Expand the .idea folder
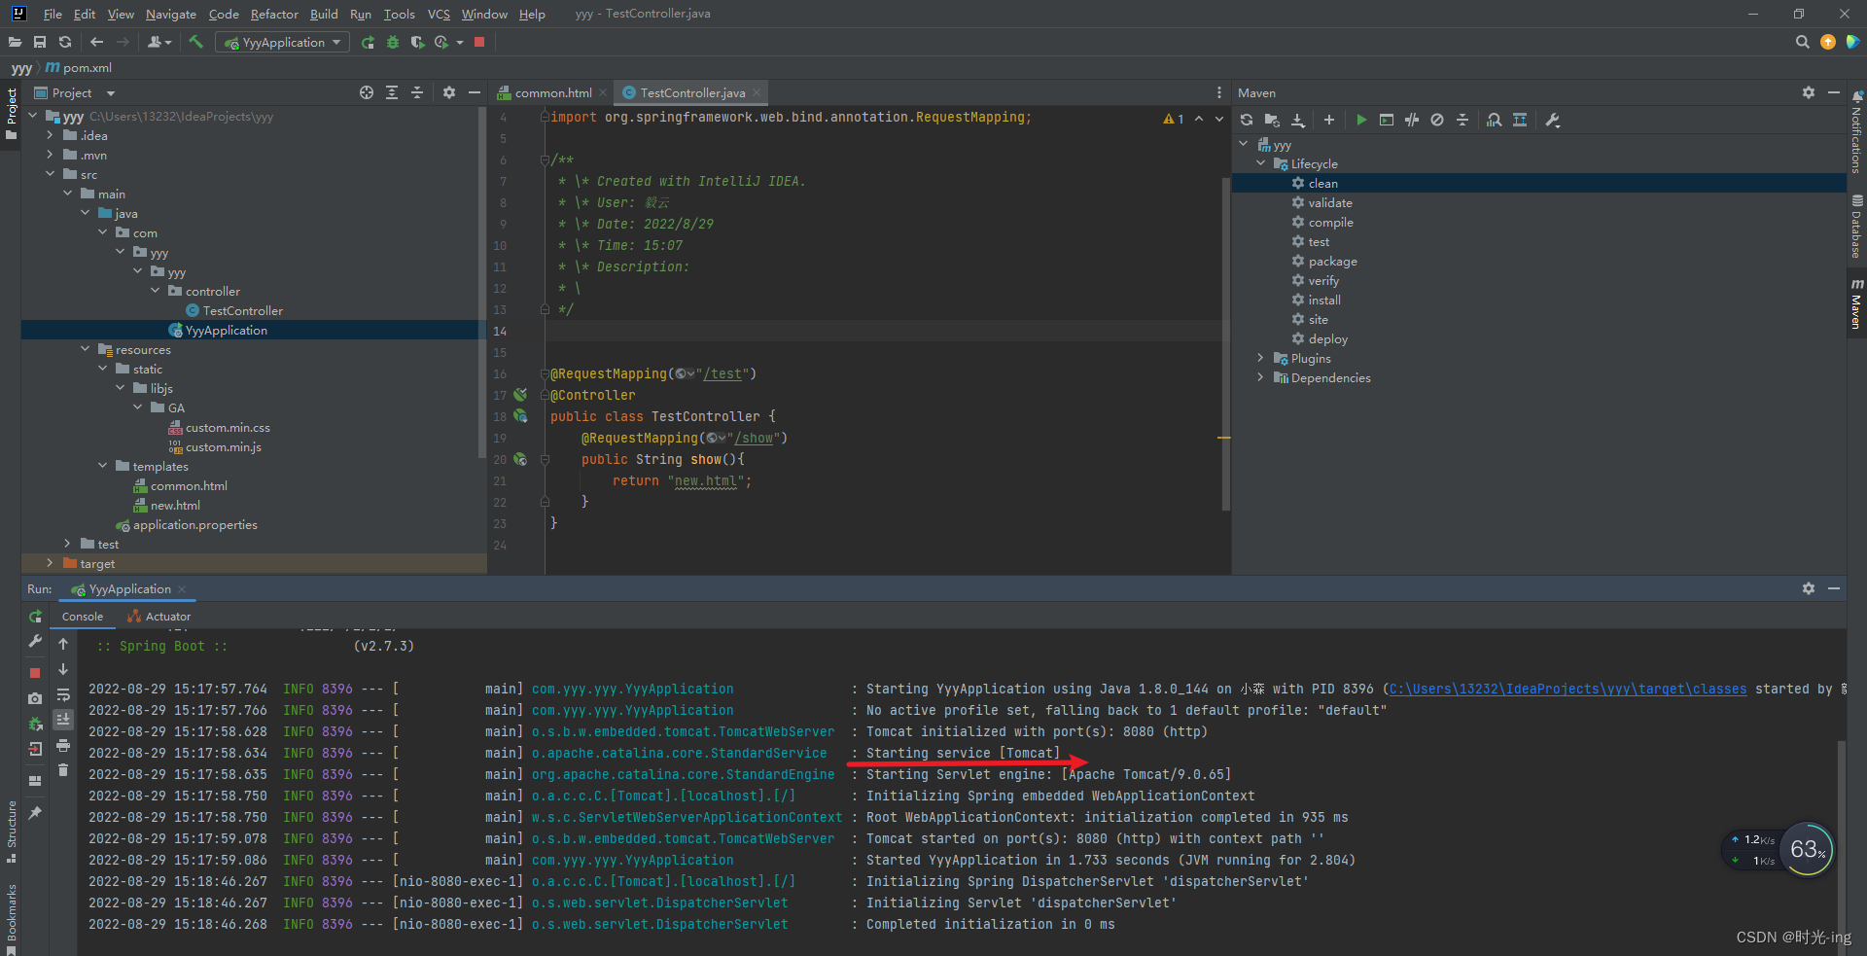 [x=50, y=135]
